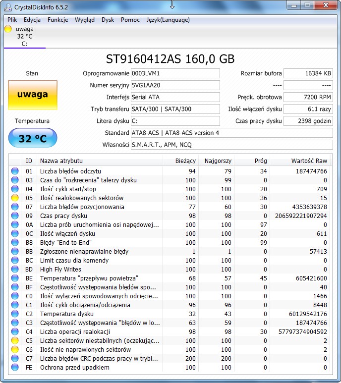341x383 pixels.
Task: Click the blue status icon for attribute 0A
Action: tap(15, 224)
